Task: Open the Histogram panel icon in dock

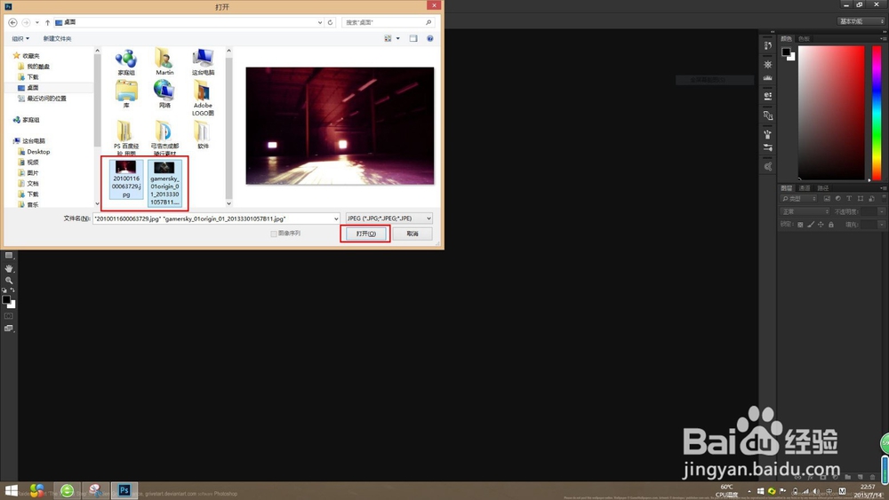Action: click(768, 77)
